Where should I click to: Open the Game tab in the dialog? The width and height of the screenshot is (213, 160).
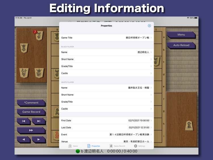[73, 146]
